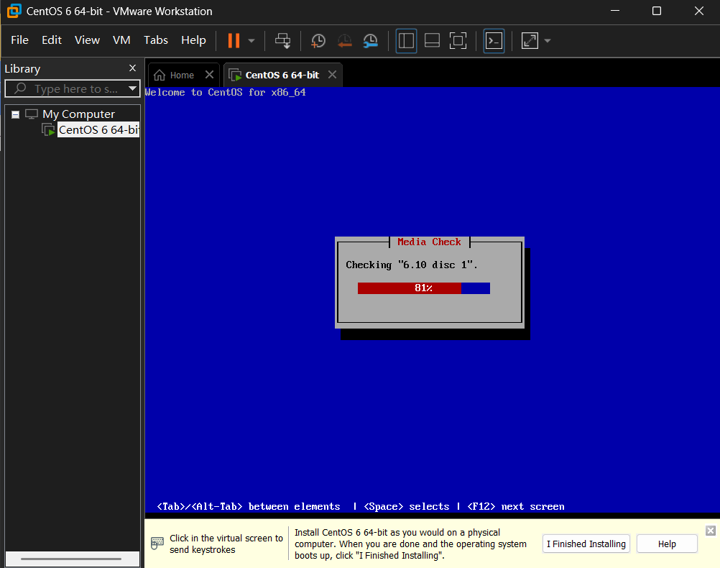Select CentOS 6 64-bit in library tree
The image size is (720, 568).
(x=98, y=130)
